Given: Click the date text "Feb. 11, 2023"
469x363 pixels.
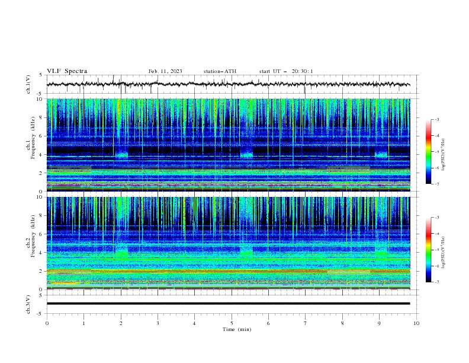Looking at the screenshot, I should [x=165, y=71].
